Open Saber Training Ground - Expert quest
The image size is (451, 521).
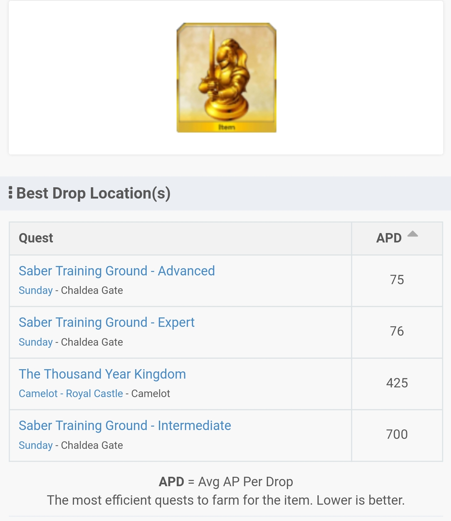coord(107,322)
